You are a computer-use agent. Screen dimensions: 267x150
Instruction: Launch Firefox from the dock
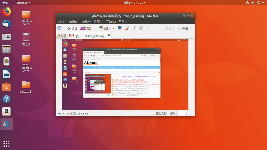(x=6, y=11)
